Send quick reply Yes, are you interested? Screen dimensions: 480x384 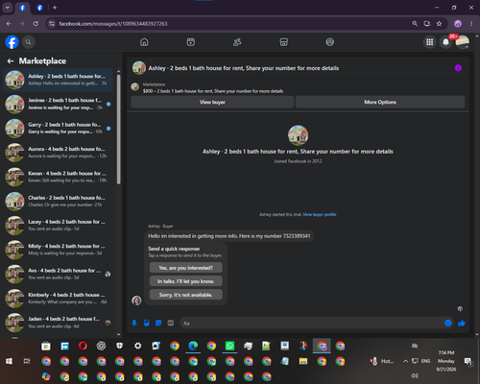click(x=186, y=268)
